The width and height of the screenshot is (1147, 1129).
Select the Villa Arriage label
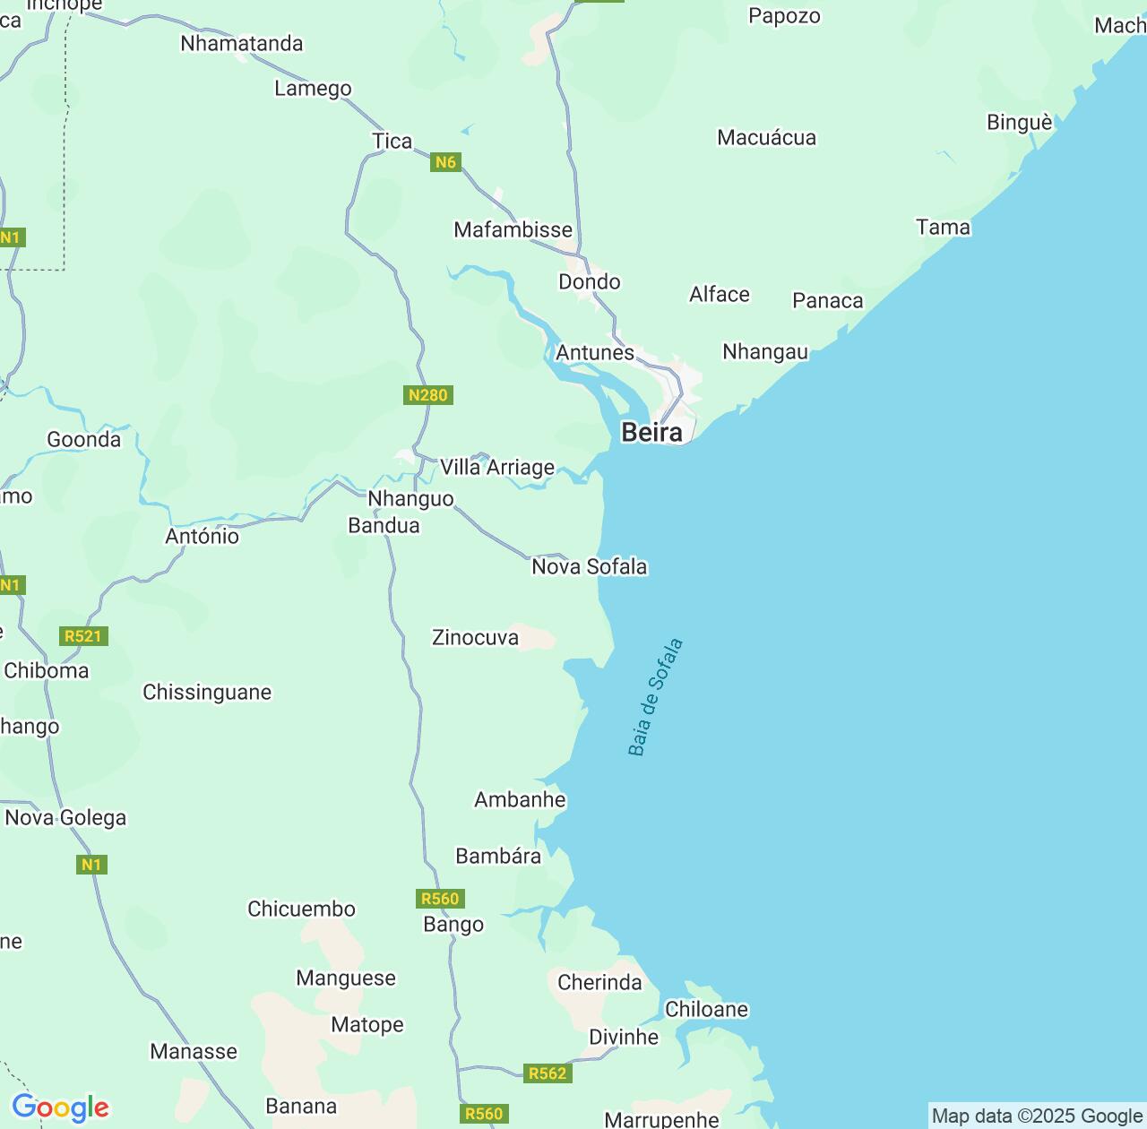(497, 468)
